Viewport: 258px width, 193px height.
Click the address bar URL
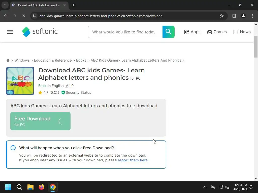click(x=101, y=16)
